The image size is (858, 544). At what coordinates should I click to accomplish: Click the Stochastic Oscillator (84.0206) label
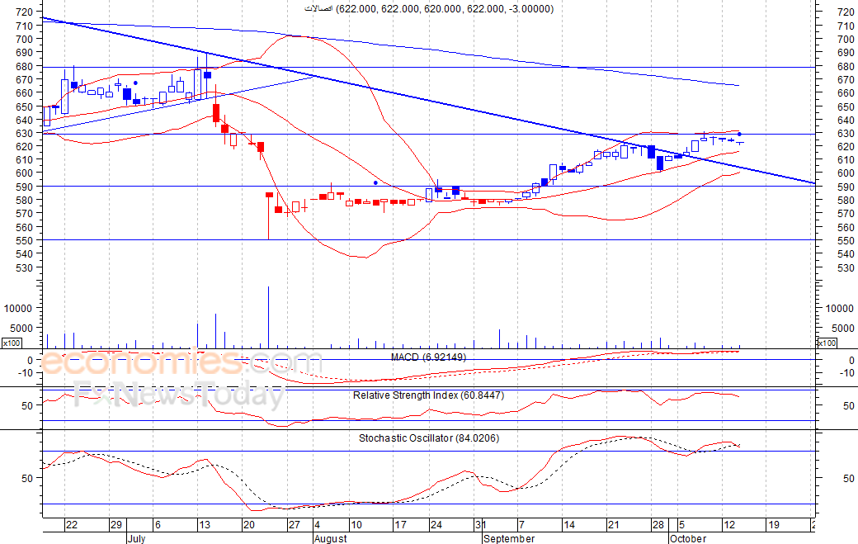(429, 438)
